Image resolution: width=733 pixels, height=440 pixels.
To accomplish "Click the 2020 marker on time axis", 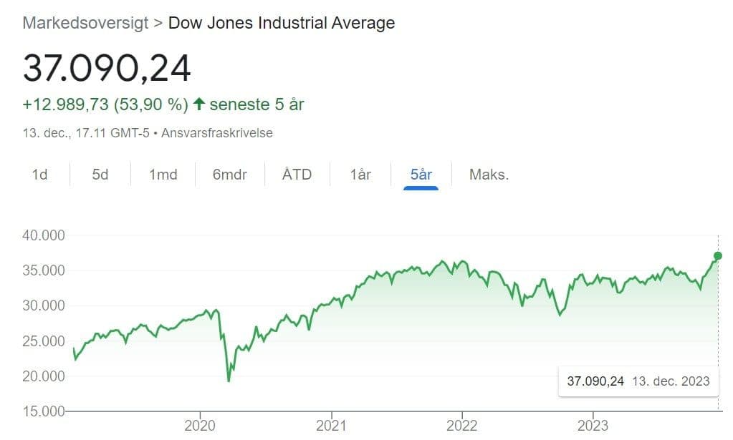I will click(x=199, y=425).
